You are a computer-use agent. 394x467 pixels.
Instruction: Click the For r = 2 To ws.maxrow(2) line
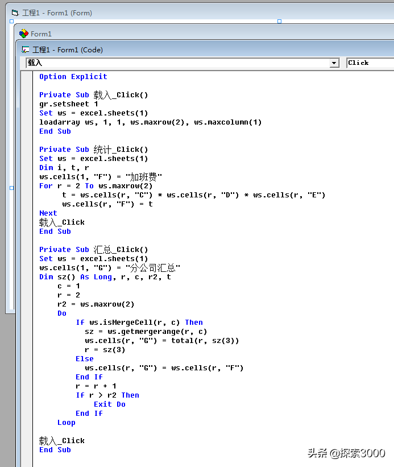point(96,186)
